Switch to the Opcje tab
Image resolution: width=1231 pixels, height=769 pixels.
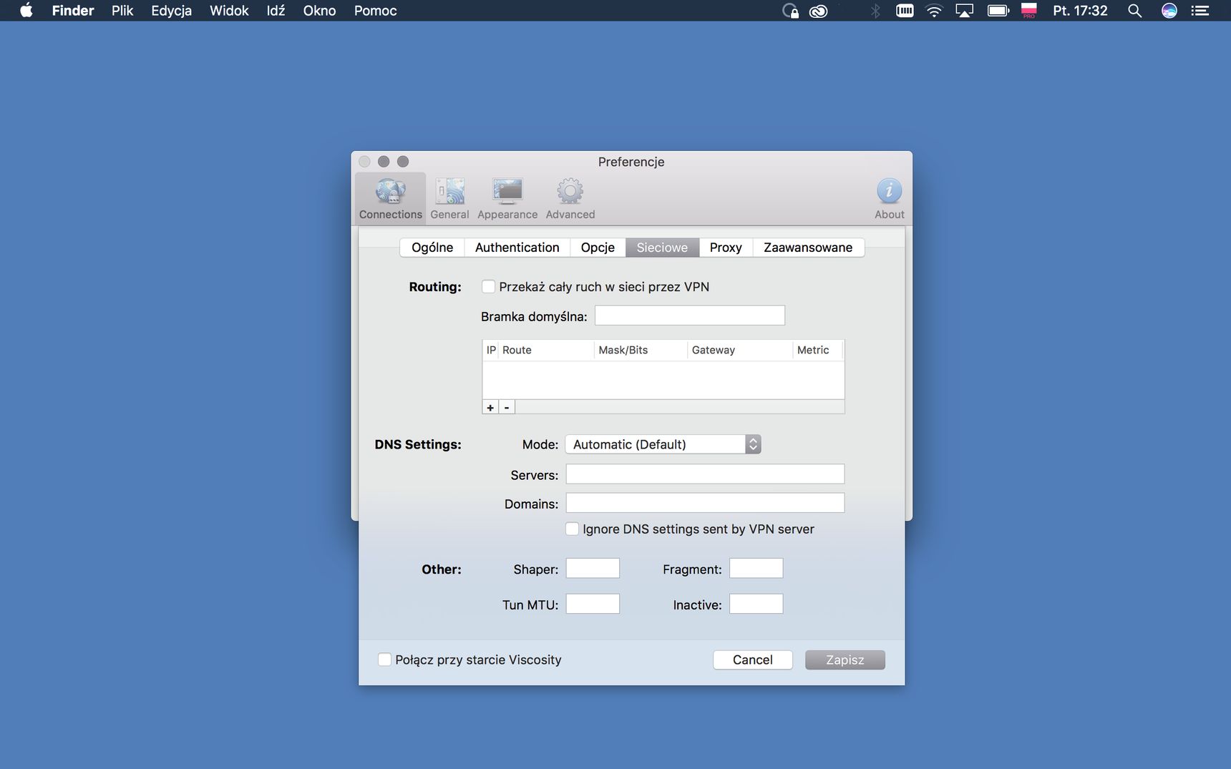tap(598, 248)
